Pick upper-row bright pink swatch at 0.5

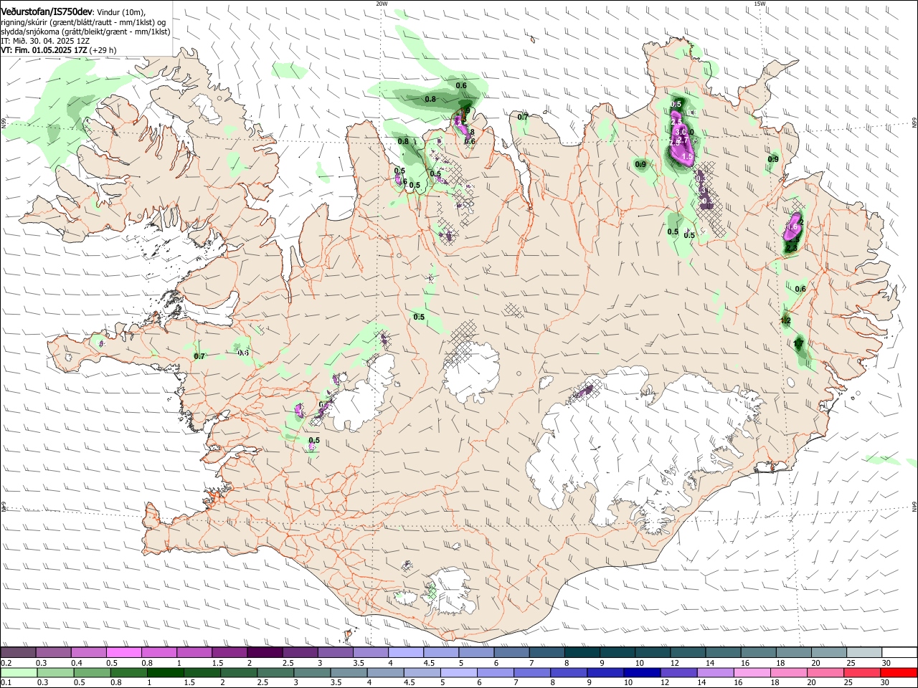tap(124, 653)
